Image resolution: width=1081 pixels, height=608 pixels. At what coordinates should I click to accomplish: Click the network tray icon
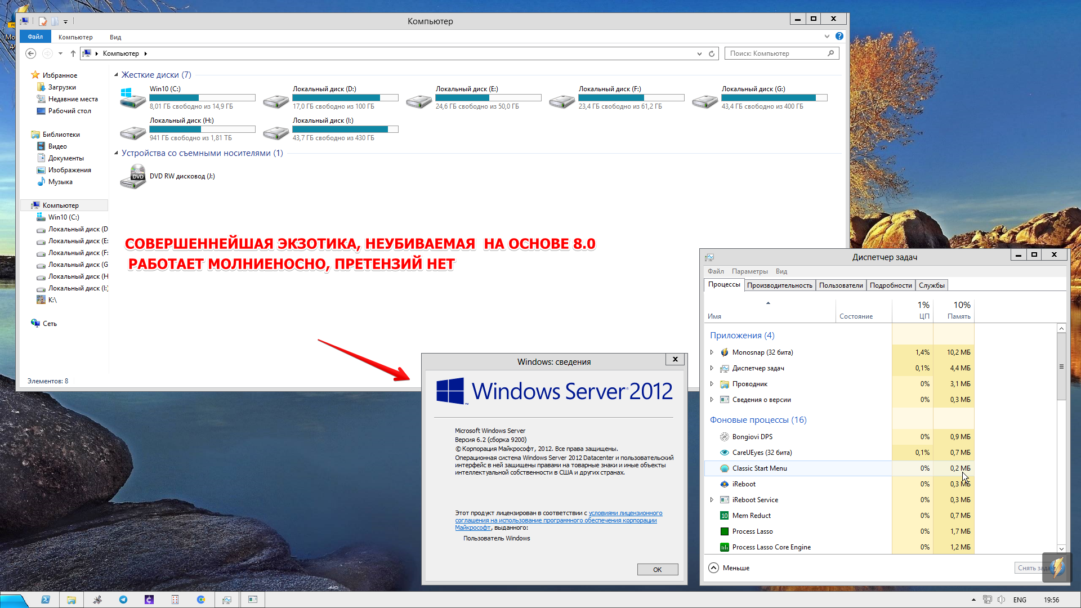coord(987,600)
